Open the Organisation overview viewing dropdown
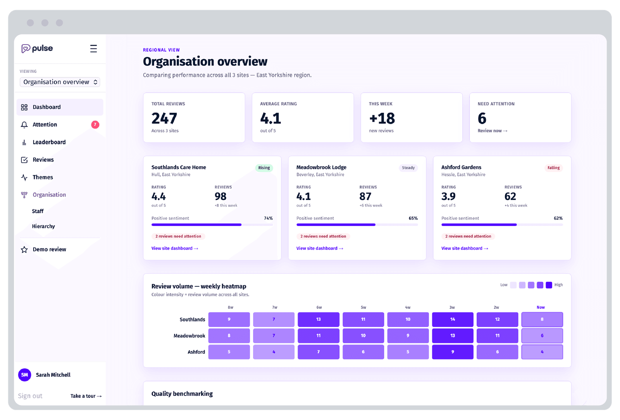The image size is (620, 420). coord(60,82)
